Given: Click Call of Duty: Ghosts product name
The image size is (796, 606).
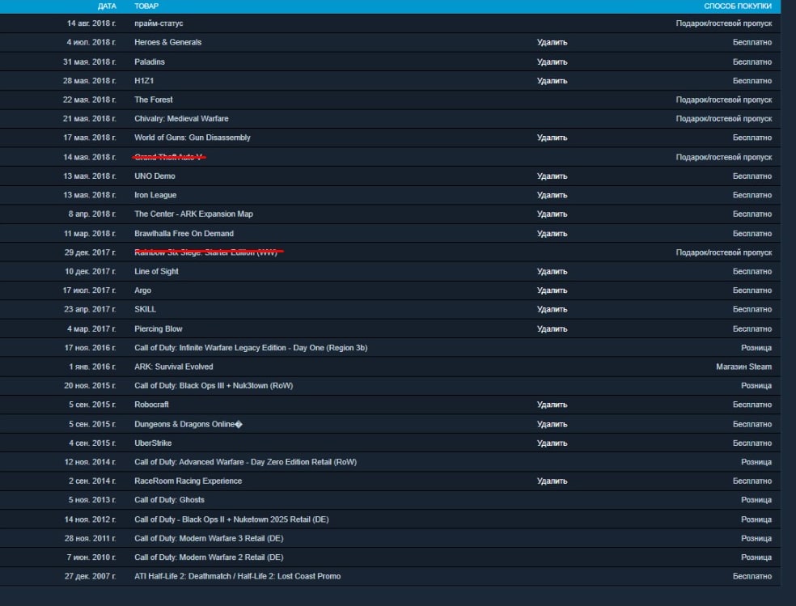Looking at the screenshot, I should tap(169, 500).
